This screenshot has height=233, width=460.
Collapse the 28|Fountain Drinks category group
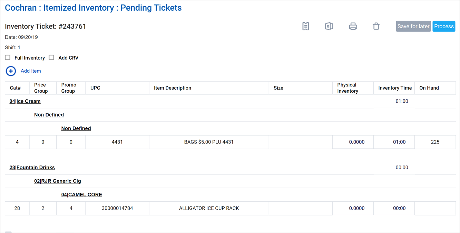click(32, 168)
